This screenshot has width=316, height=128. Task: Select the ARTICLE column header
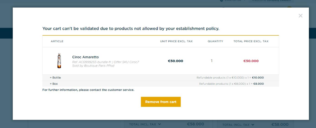[x=57, y=41]
